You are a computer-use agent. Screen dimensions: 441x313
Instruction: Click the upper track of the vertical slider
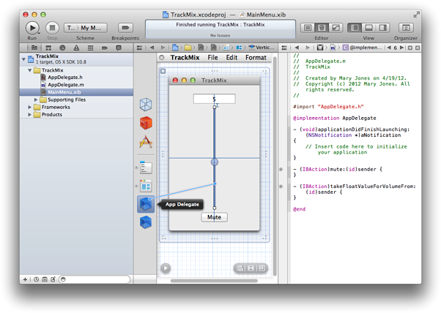215,132
